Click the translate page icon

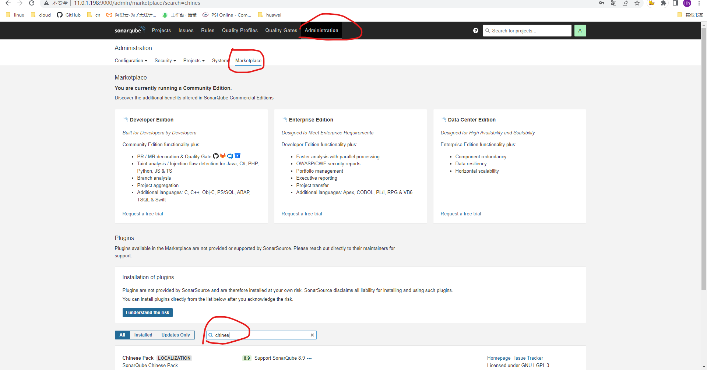pyautogui.click(x=613, y=3)
